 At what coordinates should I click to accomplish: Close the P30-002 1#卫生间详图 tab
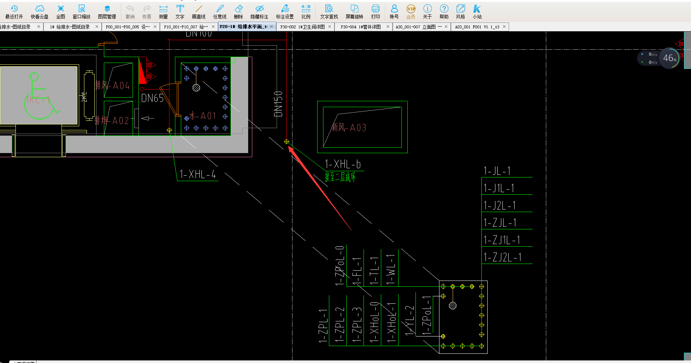[330, 27]
